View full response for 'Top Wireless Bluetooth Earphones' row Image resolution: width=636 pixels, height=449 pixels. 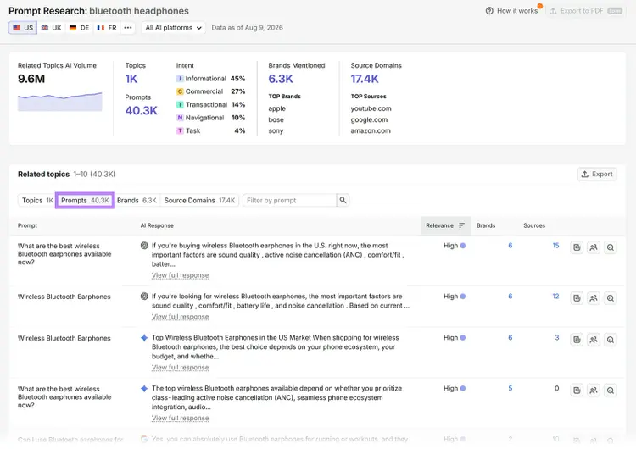(180, 368)
